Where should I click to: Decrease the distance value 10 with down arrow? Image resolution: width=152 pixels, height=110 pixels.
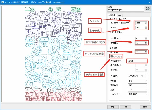pos(146,52)
